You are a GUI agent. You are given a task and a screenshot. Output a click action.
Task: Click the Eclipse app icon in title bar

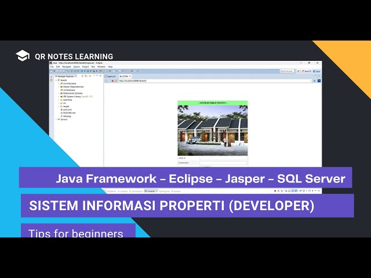tap(51, 63)
